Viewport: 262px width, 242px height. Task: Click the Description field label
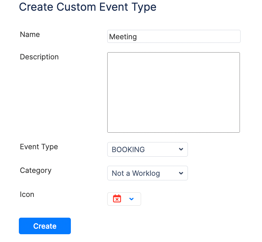(39, 57)
